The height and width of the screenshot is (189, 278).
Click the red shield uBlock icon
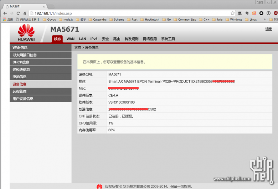[276, 13]
